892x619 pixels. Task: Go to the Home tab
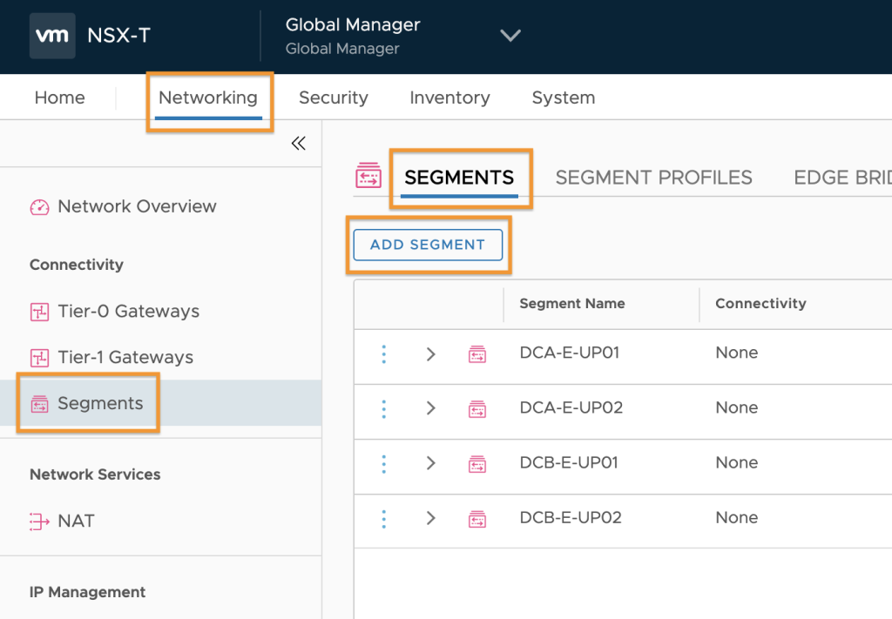(60, 98)
